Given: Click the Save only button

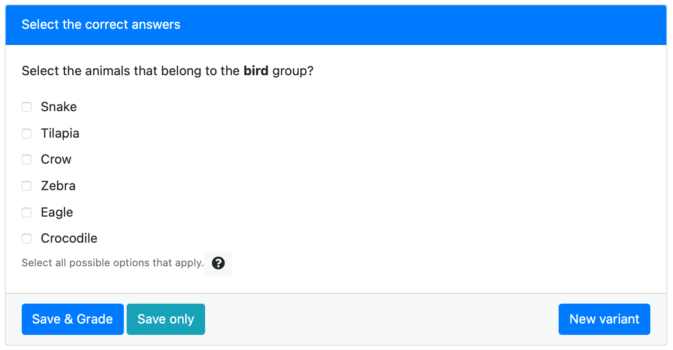Looking at the screenshot, I should tap(166, 319).
